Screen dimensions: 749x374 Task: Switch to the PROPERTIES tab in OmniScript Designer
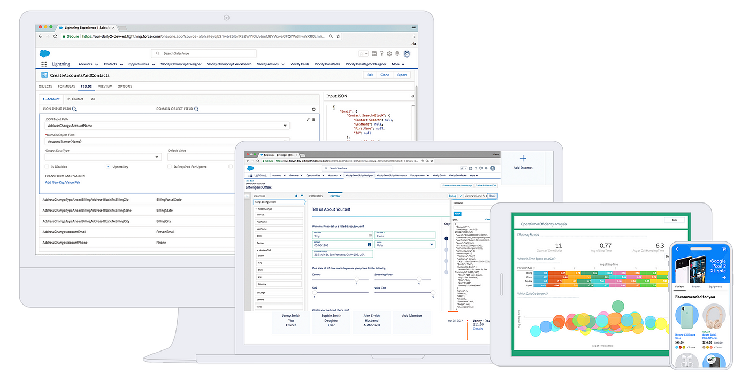click(x=316, y=196)
